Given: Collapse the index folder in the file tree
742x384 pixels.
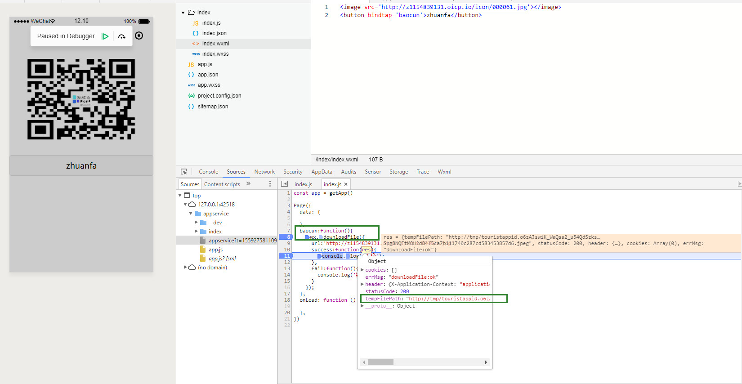Looking at the screenshot, I should click(x=183, y=13).
